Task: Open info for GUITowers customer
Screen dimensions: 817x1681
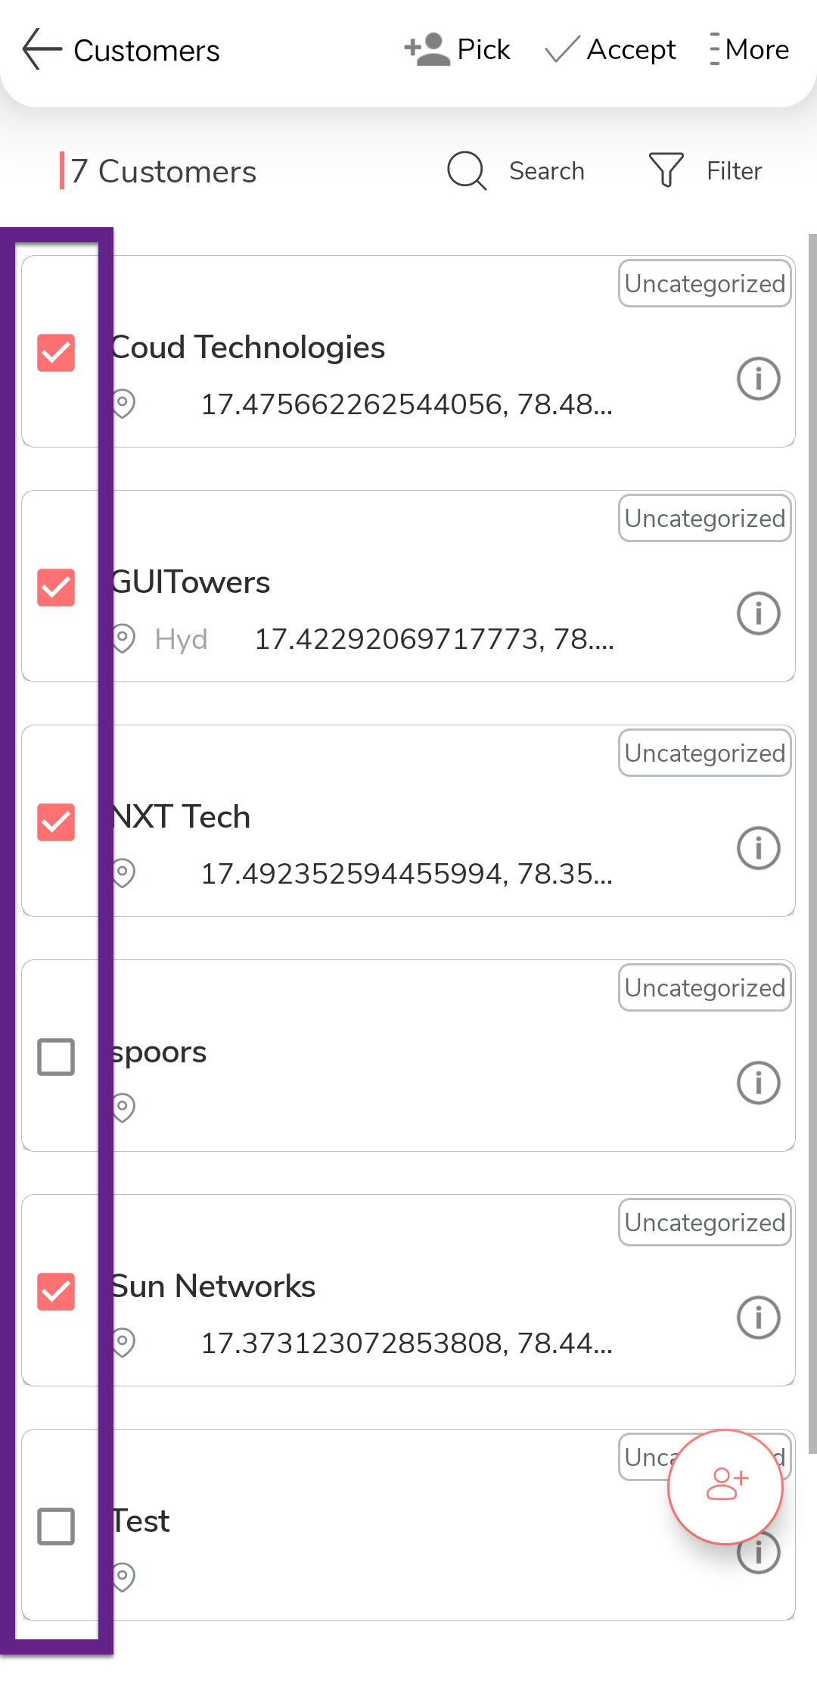Action: pyautogui.click(x=758, y=613)
